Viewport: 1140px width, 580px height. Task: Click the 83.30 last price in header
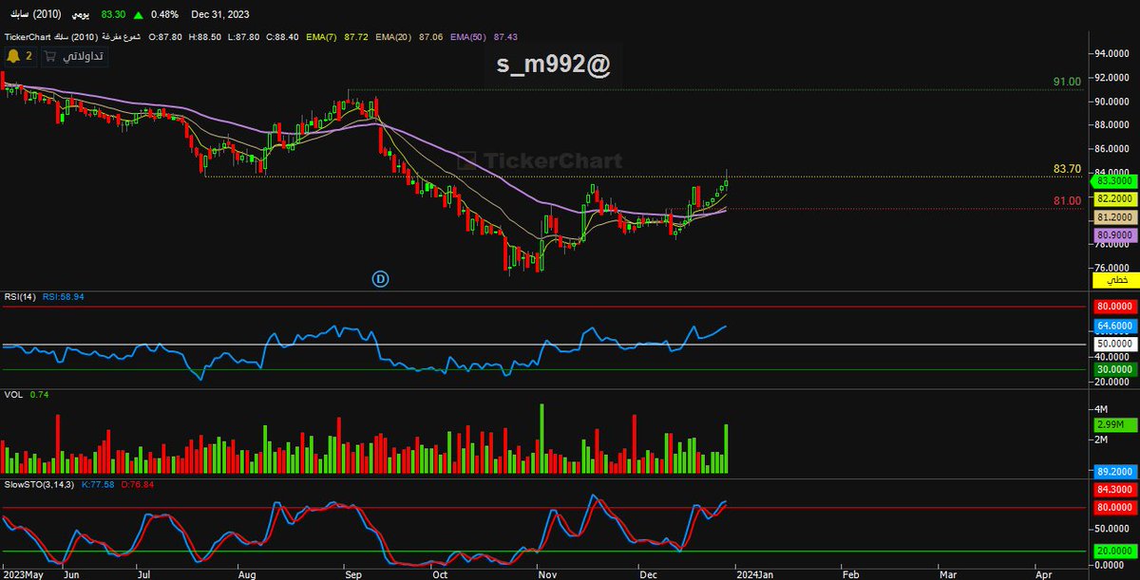113,14
